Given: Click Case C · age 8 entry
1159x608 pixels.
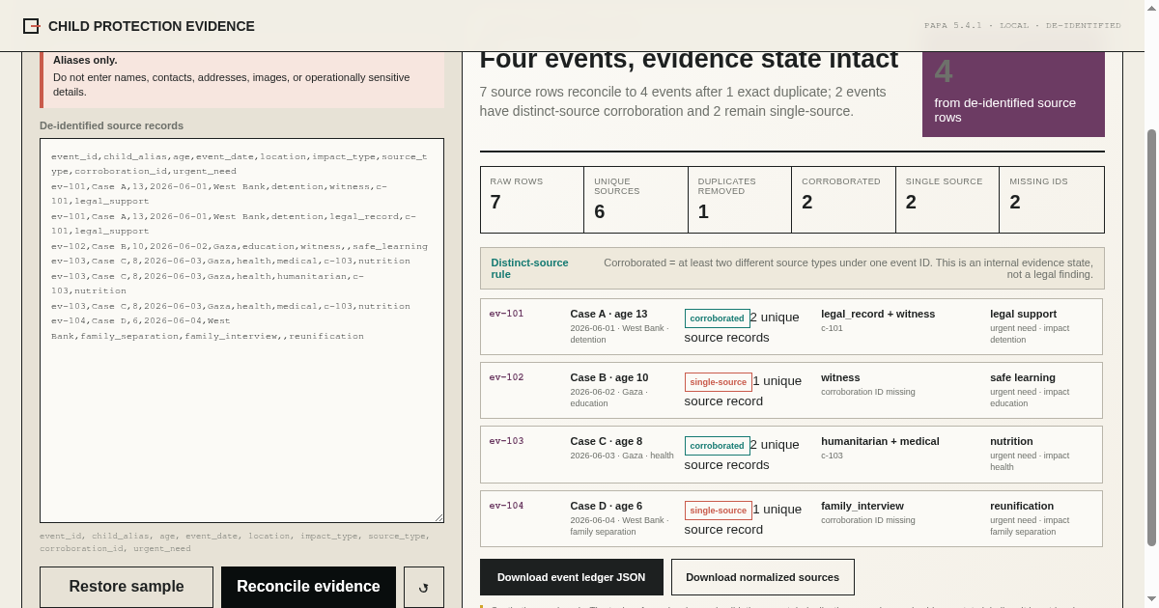Looking at the screenshot, I should tap(606, 441).
